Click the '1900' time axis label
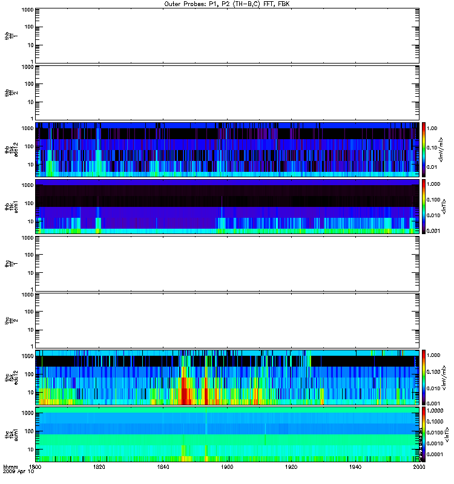This screenshot has height=484, width=454. [x=228, y=467]
